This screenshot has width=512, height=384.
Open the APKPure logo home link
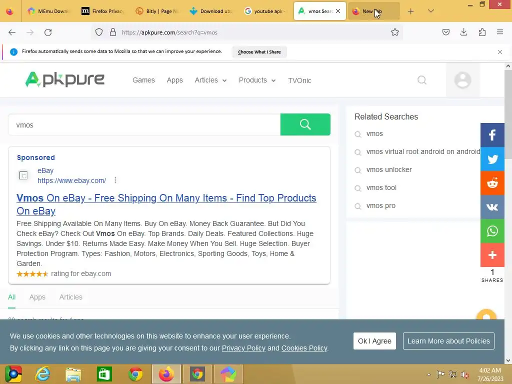click(x=65, y=79)
